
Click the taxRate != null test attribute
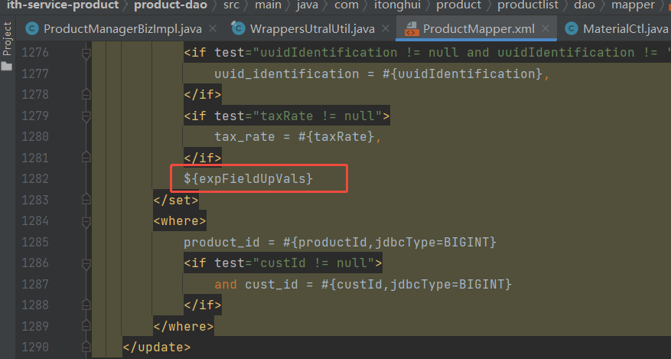(298, 116)
